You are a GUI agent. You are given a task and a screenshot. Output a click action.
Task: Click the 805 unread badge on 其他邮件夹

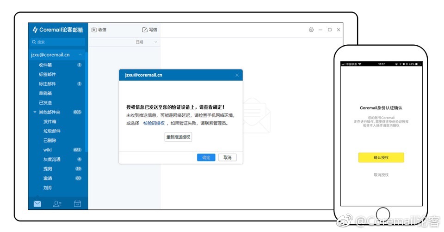point(77,112)
